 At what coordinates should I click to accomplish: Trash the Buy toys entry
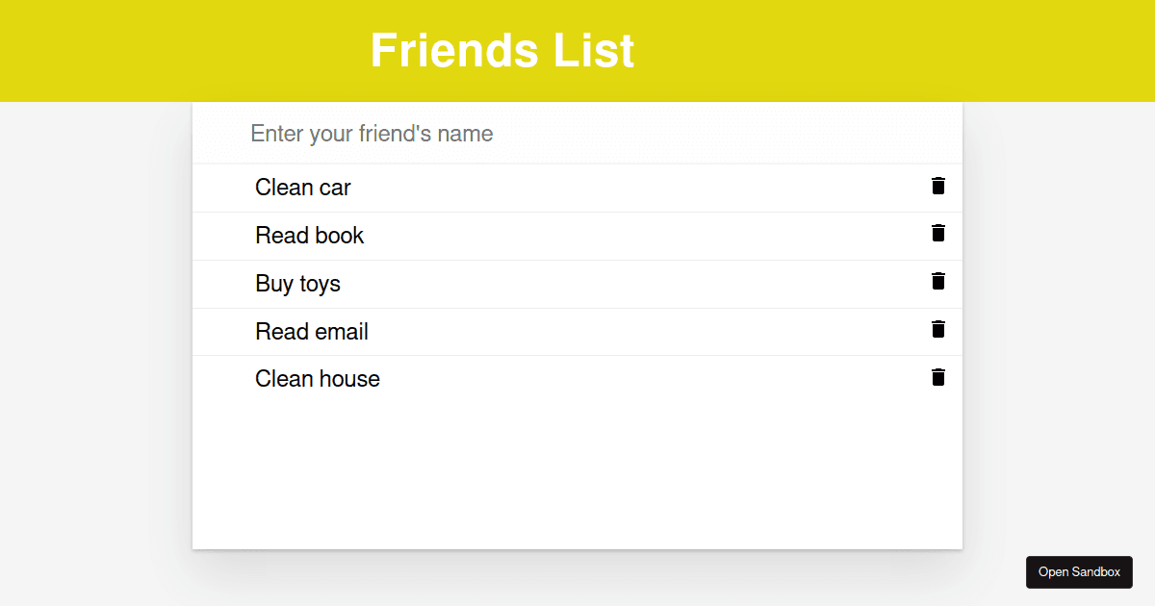(x=938, y=281)
